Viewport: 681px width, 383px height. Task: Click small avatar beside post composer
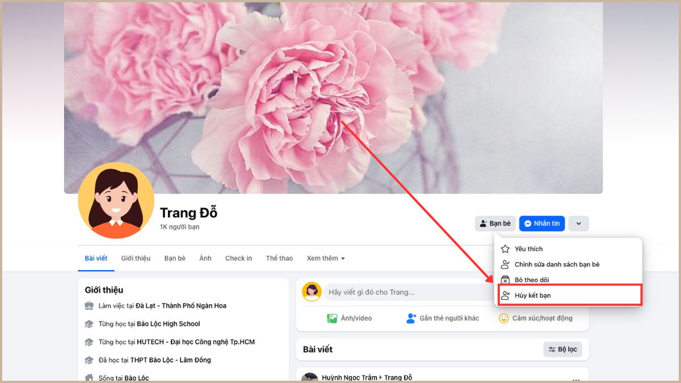click(312, 292)
